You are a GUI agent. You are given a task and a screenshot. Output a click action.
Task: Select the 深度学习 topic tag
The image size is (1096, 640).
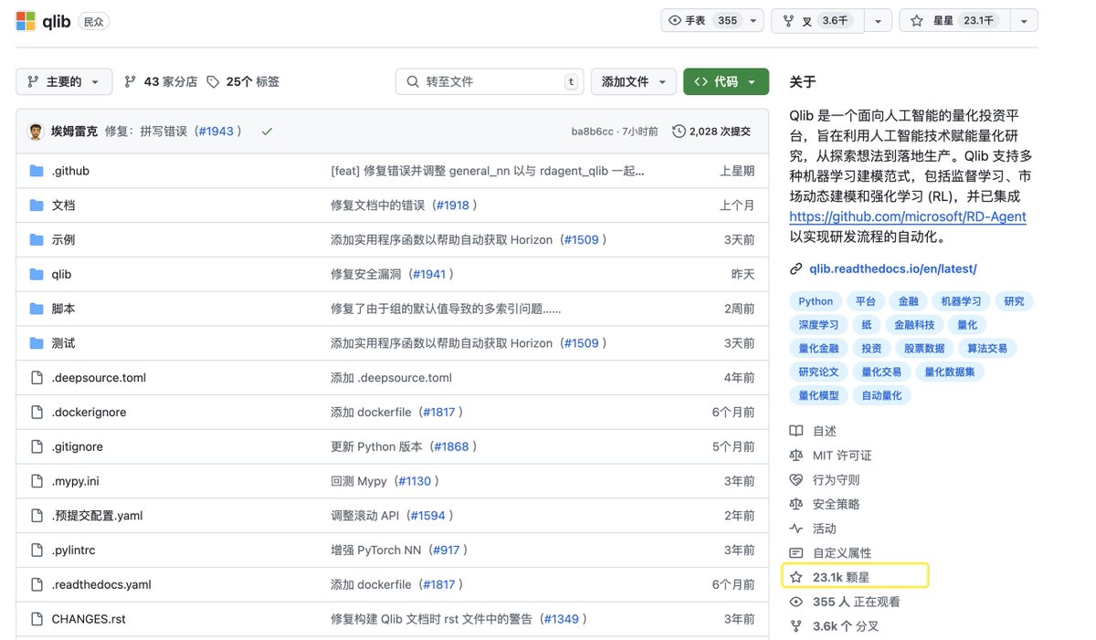(818, 324)
